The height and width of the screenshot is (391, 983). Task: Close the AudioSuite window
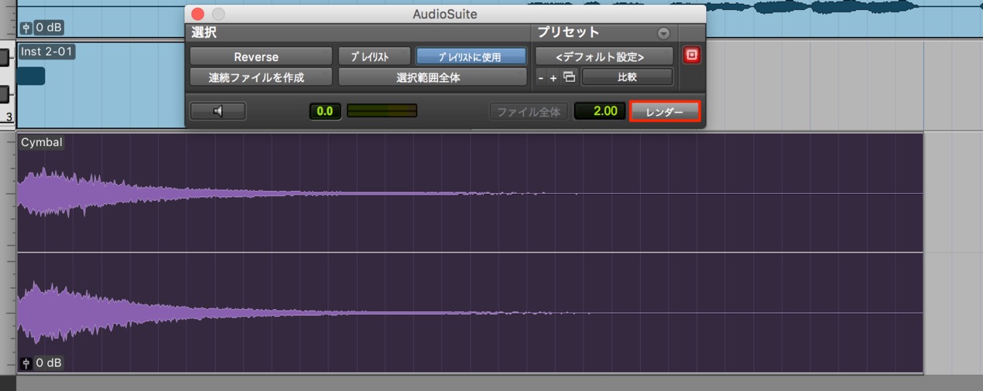click(197, 14)
